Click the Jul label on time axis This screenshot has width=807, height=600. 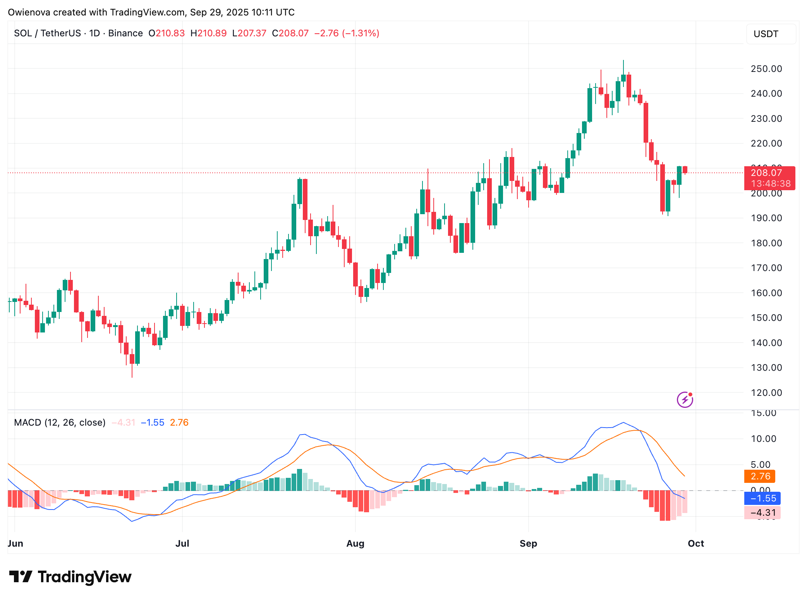tap(182, 544)
